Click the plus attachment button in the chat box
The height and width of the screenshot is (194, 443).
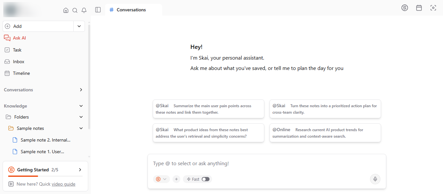(176, 179)
